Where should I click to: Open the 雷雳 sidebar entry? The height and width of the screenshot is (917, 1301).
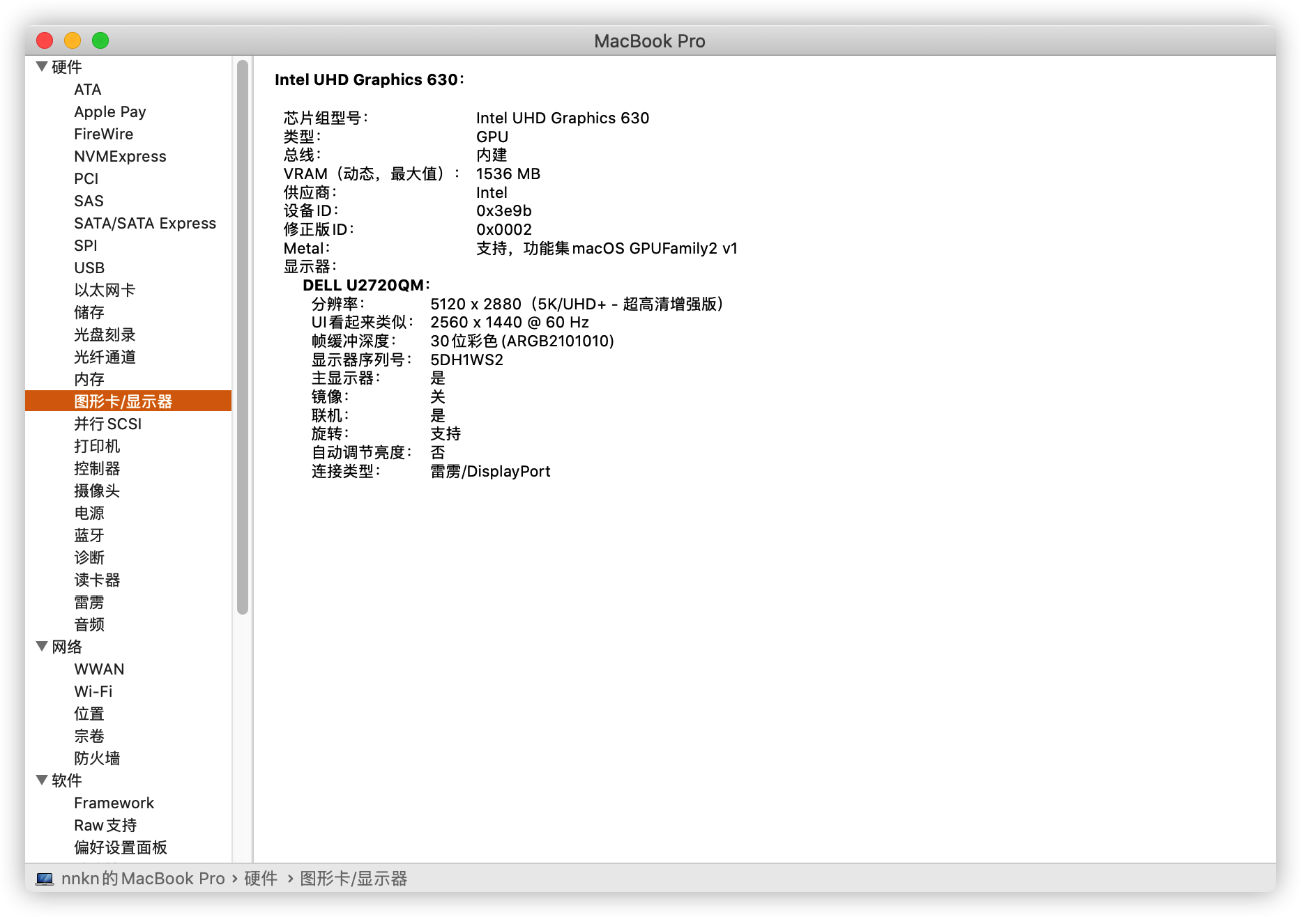tap(89, 602)
